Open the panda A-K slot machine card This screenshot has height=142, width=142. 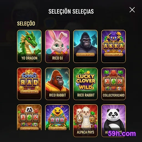(x=29, y=117)
